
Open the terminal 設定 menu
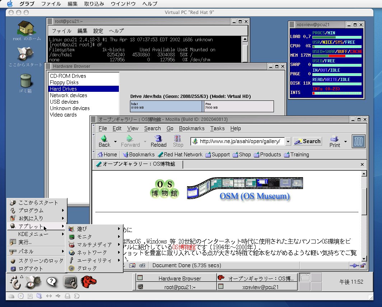point(98,31)
